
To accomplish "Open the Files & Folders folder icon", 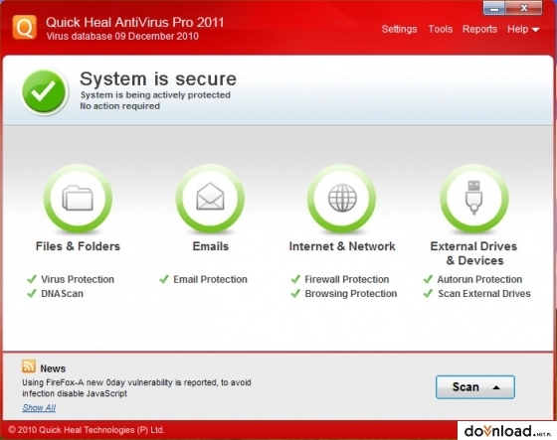I will [x=78, y=199].
